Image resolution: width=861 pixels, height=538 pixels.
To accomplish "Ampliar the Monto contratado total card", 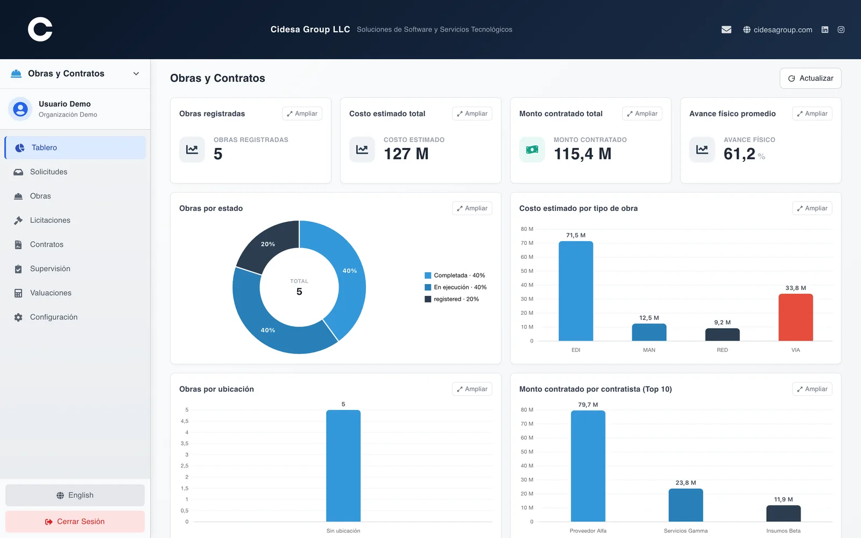I will (x=642, y=114).
